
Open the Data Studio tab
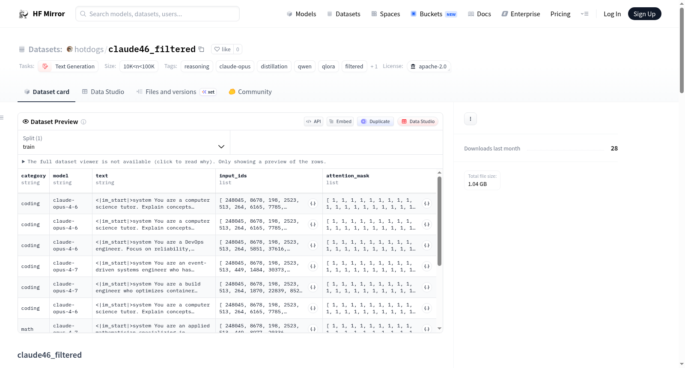click(103, 92)
